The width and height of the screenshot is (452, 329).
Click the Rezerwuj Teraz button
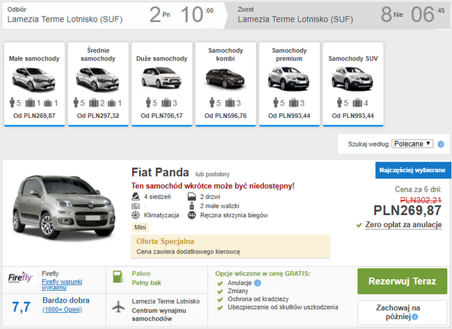click(x=402, y=281)
